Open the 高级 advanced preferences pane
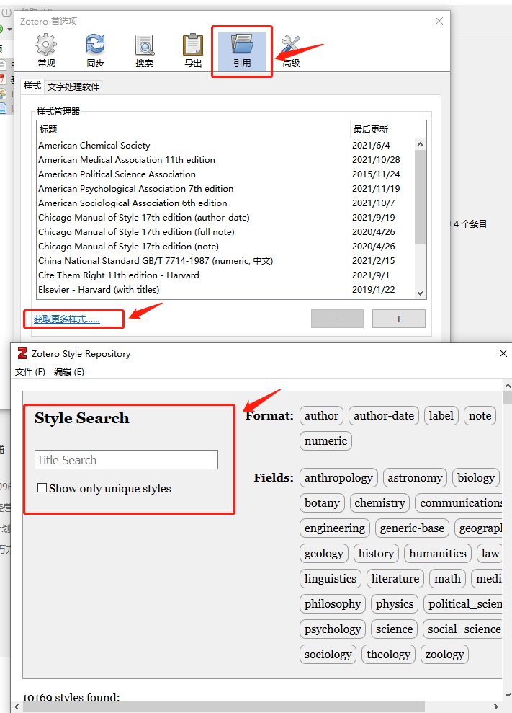The height and width of the screenshot is (713, 512). (x=291, y=51)
